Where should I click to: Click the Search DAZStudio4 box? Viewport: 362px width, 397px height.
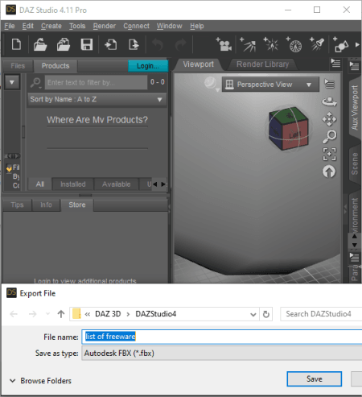(x=321, y=314)
